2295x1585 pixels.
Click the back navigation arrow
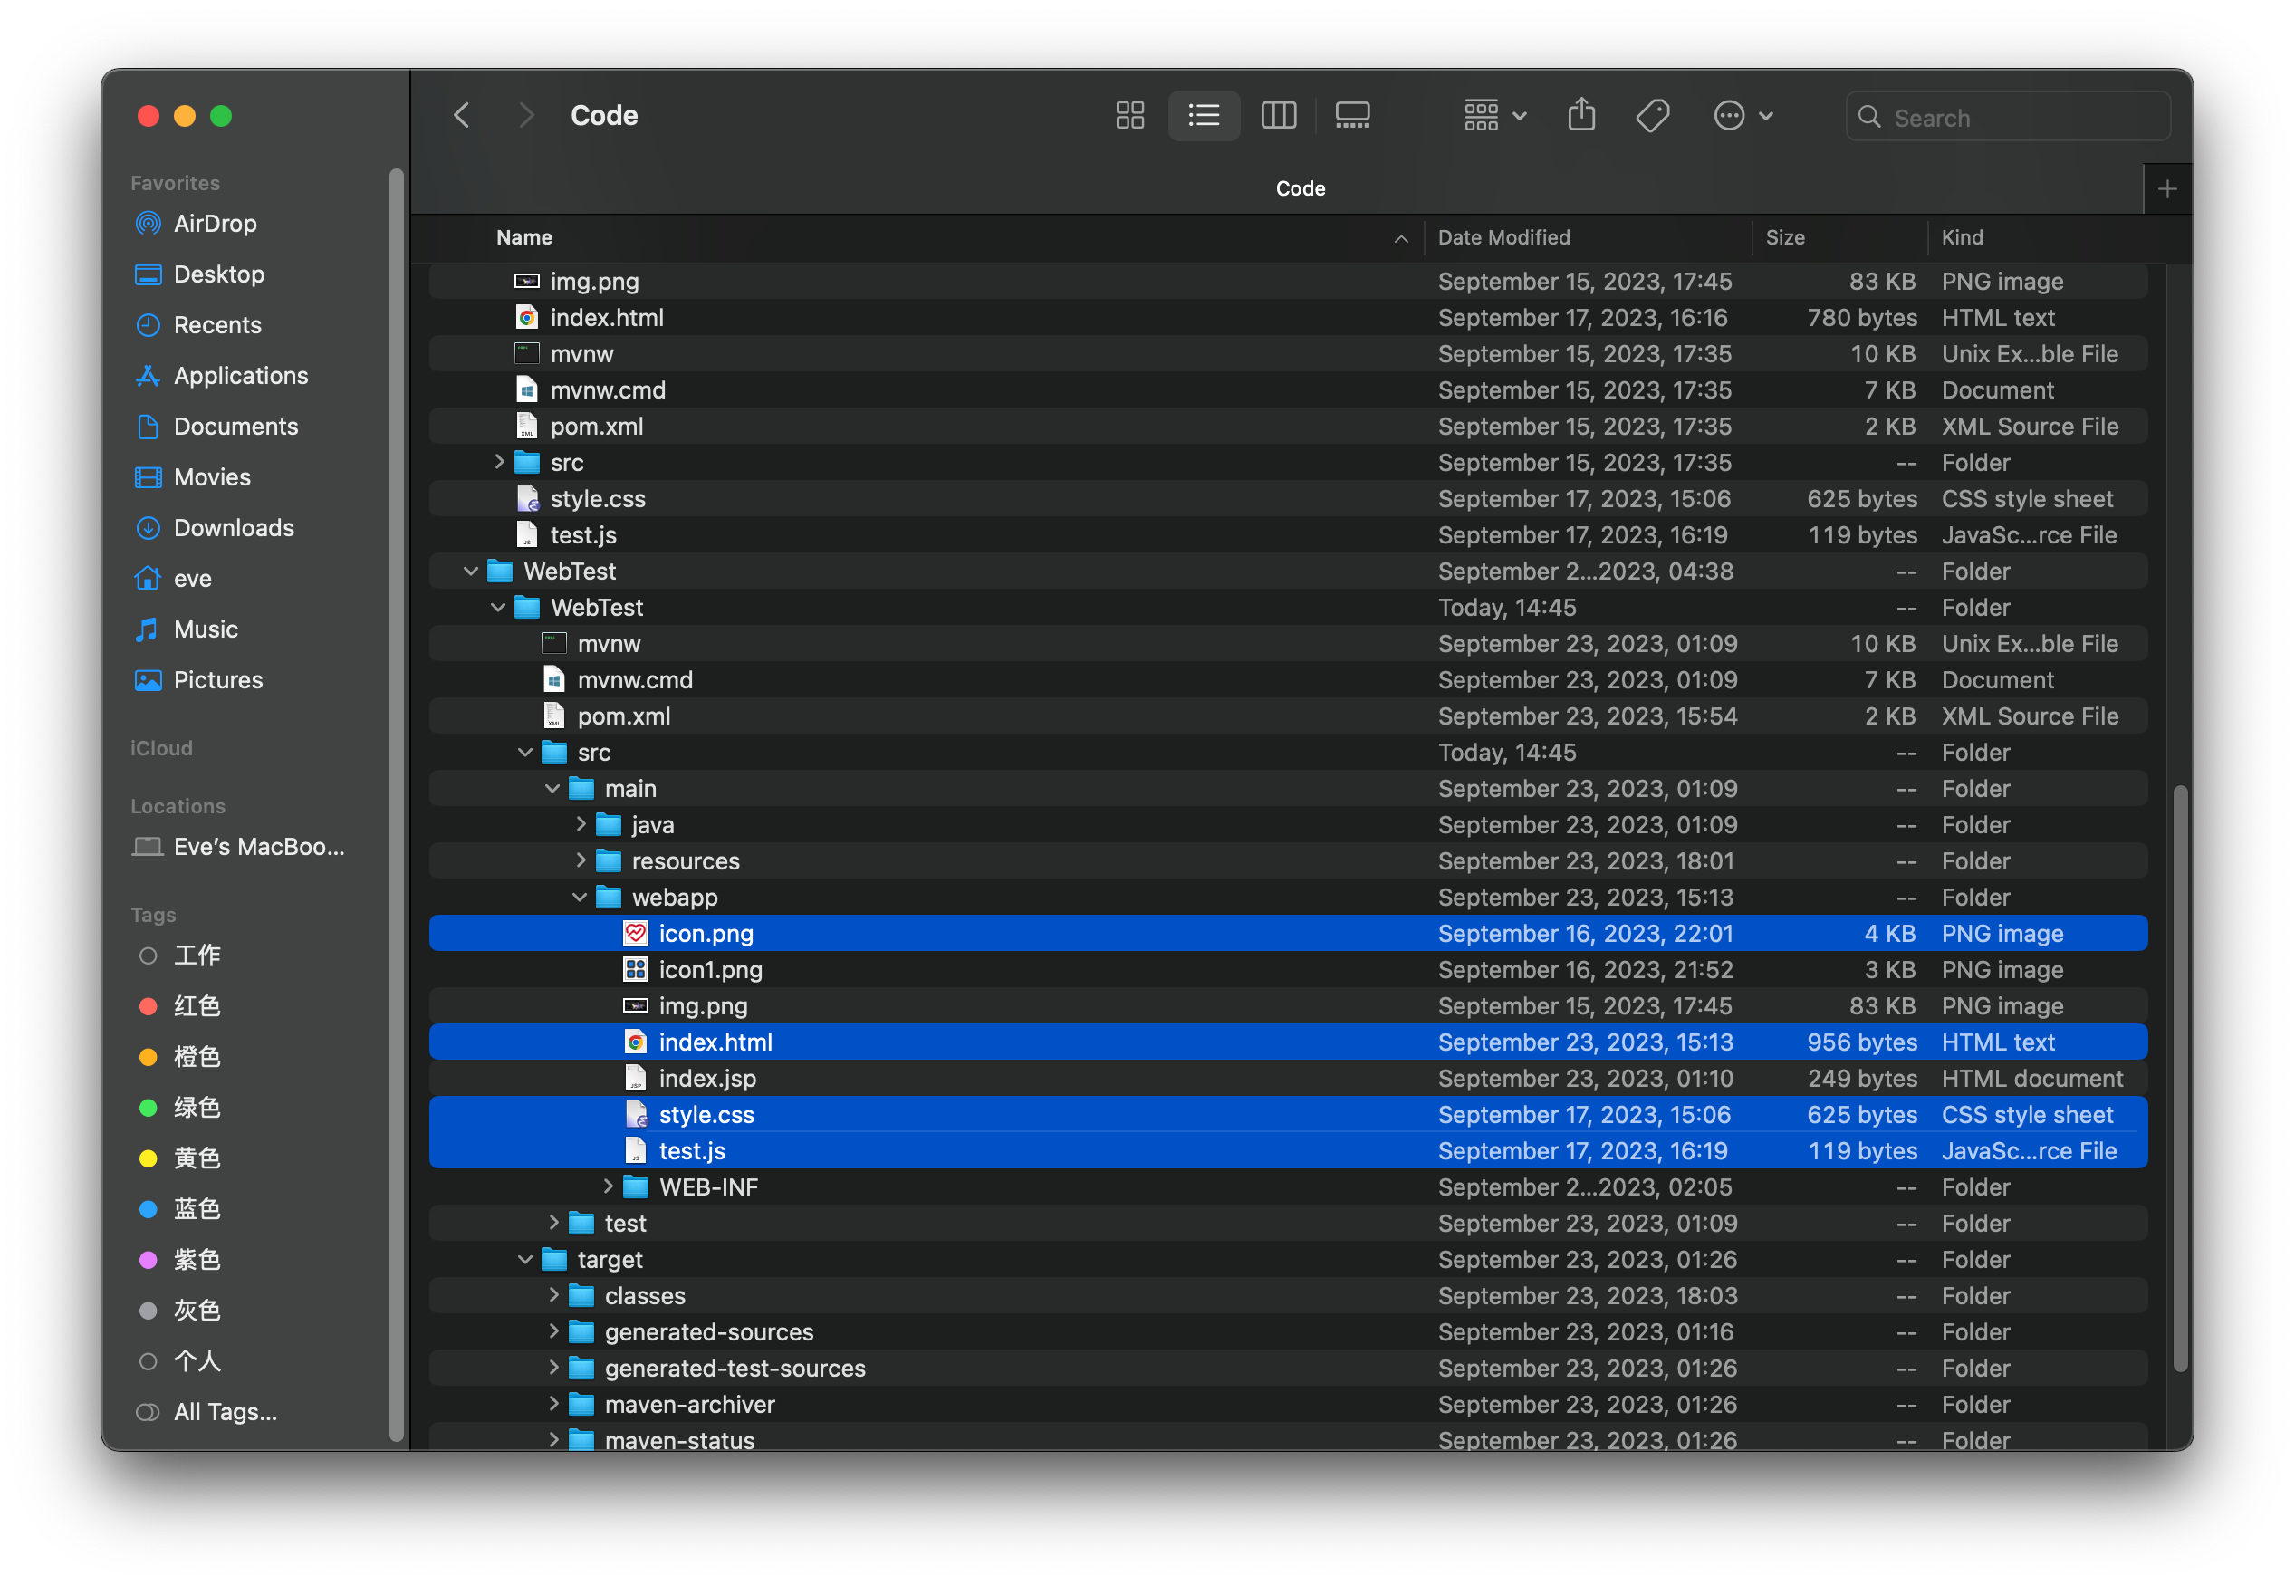(461, 115)
